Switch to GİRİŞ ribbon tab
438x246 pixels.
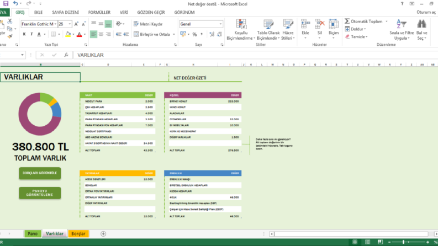click(20, 12)
